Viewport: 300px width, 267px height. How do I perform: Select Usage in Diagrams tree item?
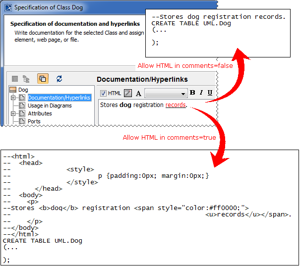tap(50, 106)
